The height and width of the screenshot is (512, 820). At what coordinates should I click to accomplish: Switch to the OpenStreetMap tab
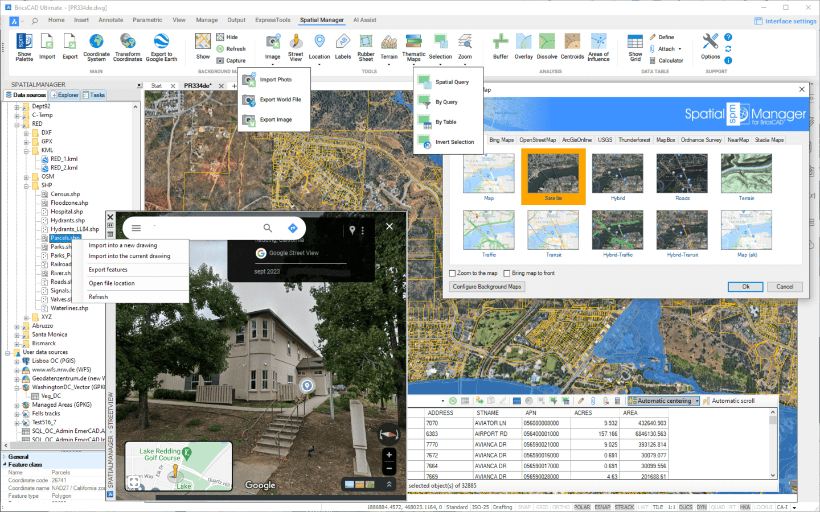click(538, 140)
